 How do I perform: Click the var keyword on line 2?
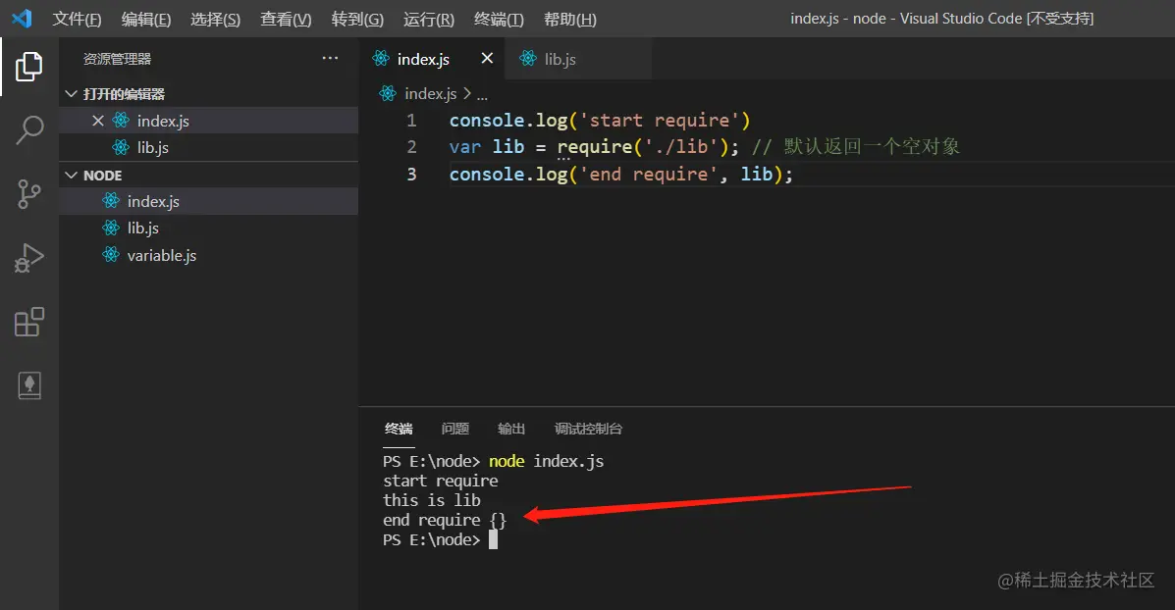pos(465,147)
